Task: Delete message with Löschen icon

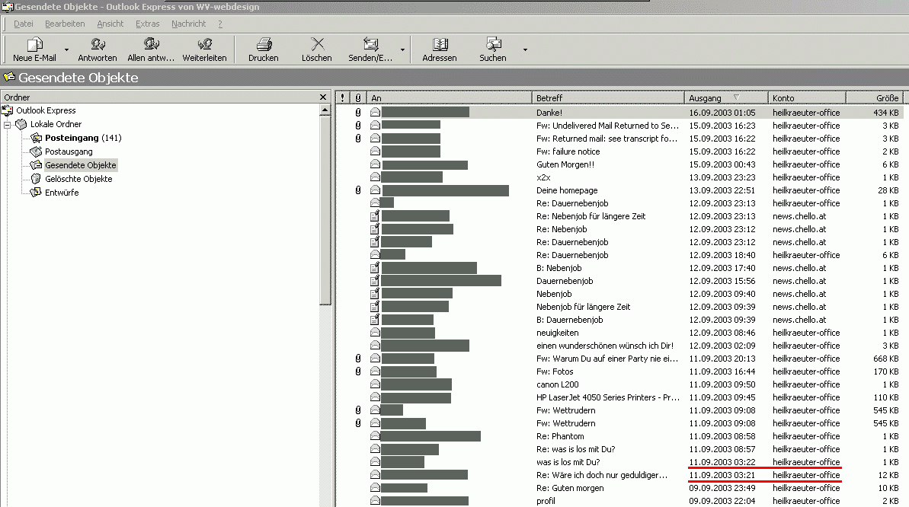Action: tap(317, 44)
